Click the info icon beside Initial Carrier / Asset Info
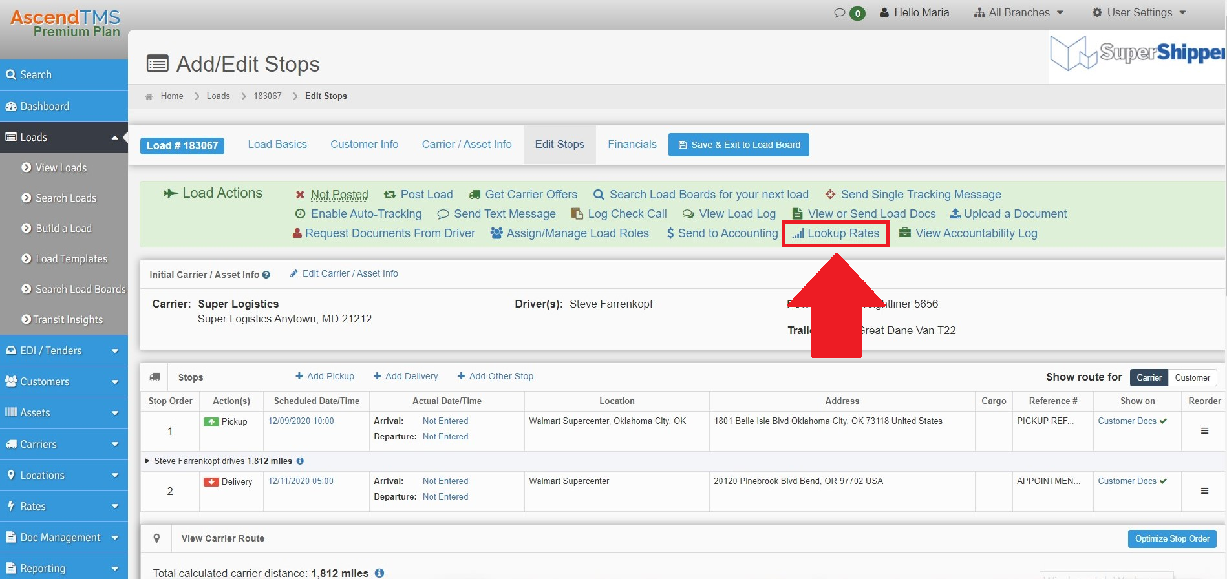The width and height of the screenshot is (1227, 579). [x=266, y=275]
